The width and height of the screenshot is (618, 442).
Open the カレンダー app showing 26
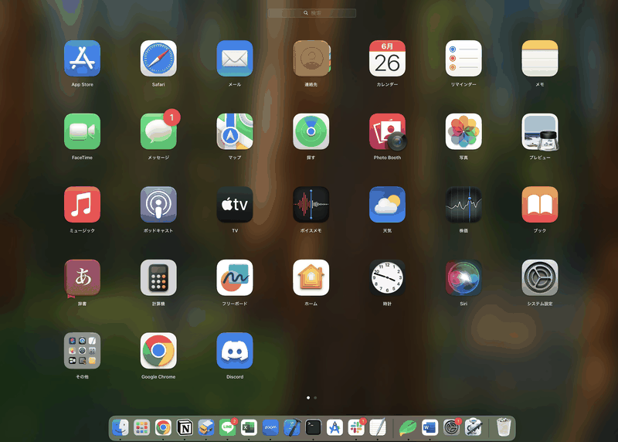[387, 59]
